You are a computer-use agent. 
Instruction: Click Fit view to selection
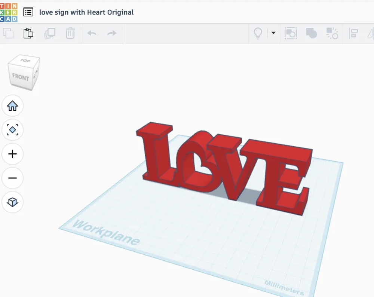tap(12, 130)
